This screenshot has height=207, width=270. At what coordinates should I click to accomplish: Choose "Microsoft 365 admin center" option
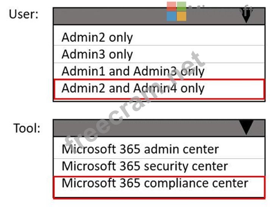click(140, 149)
